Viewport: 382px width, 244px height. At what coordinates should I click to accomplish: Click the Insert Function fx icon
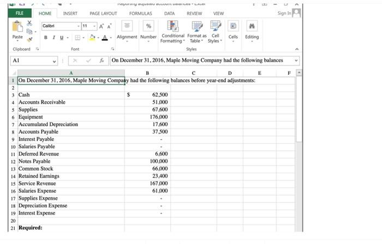pyautogui.click(x=102, y=61)
